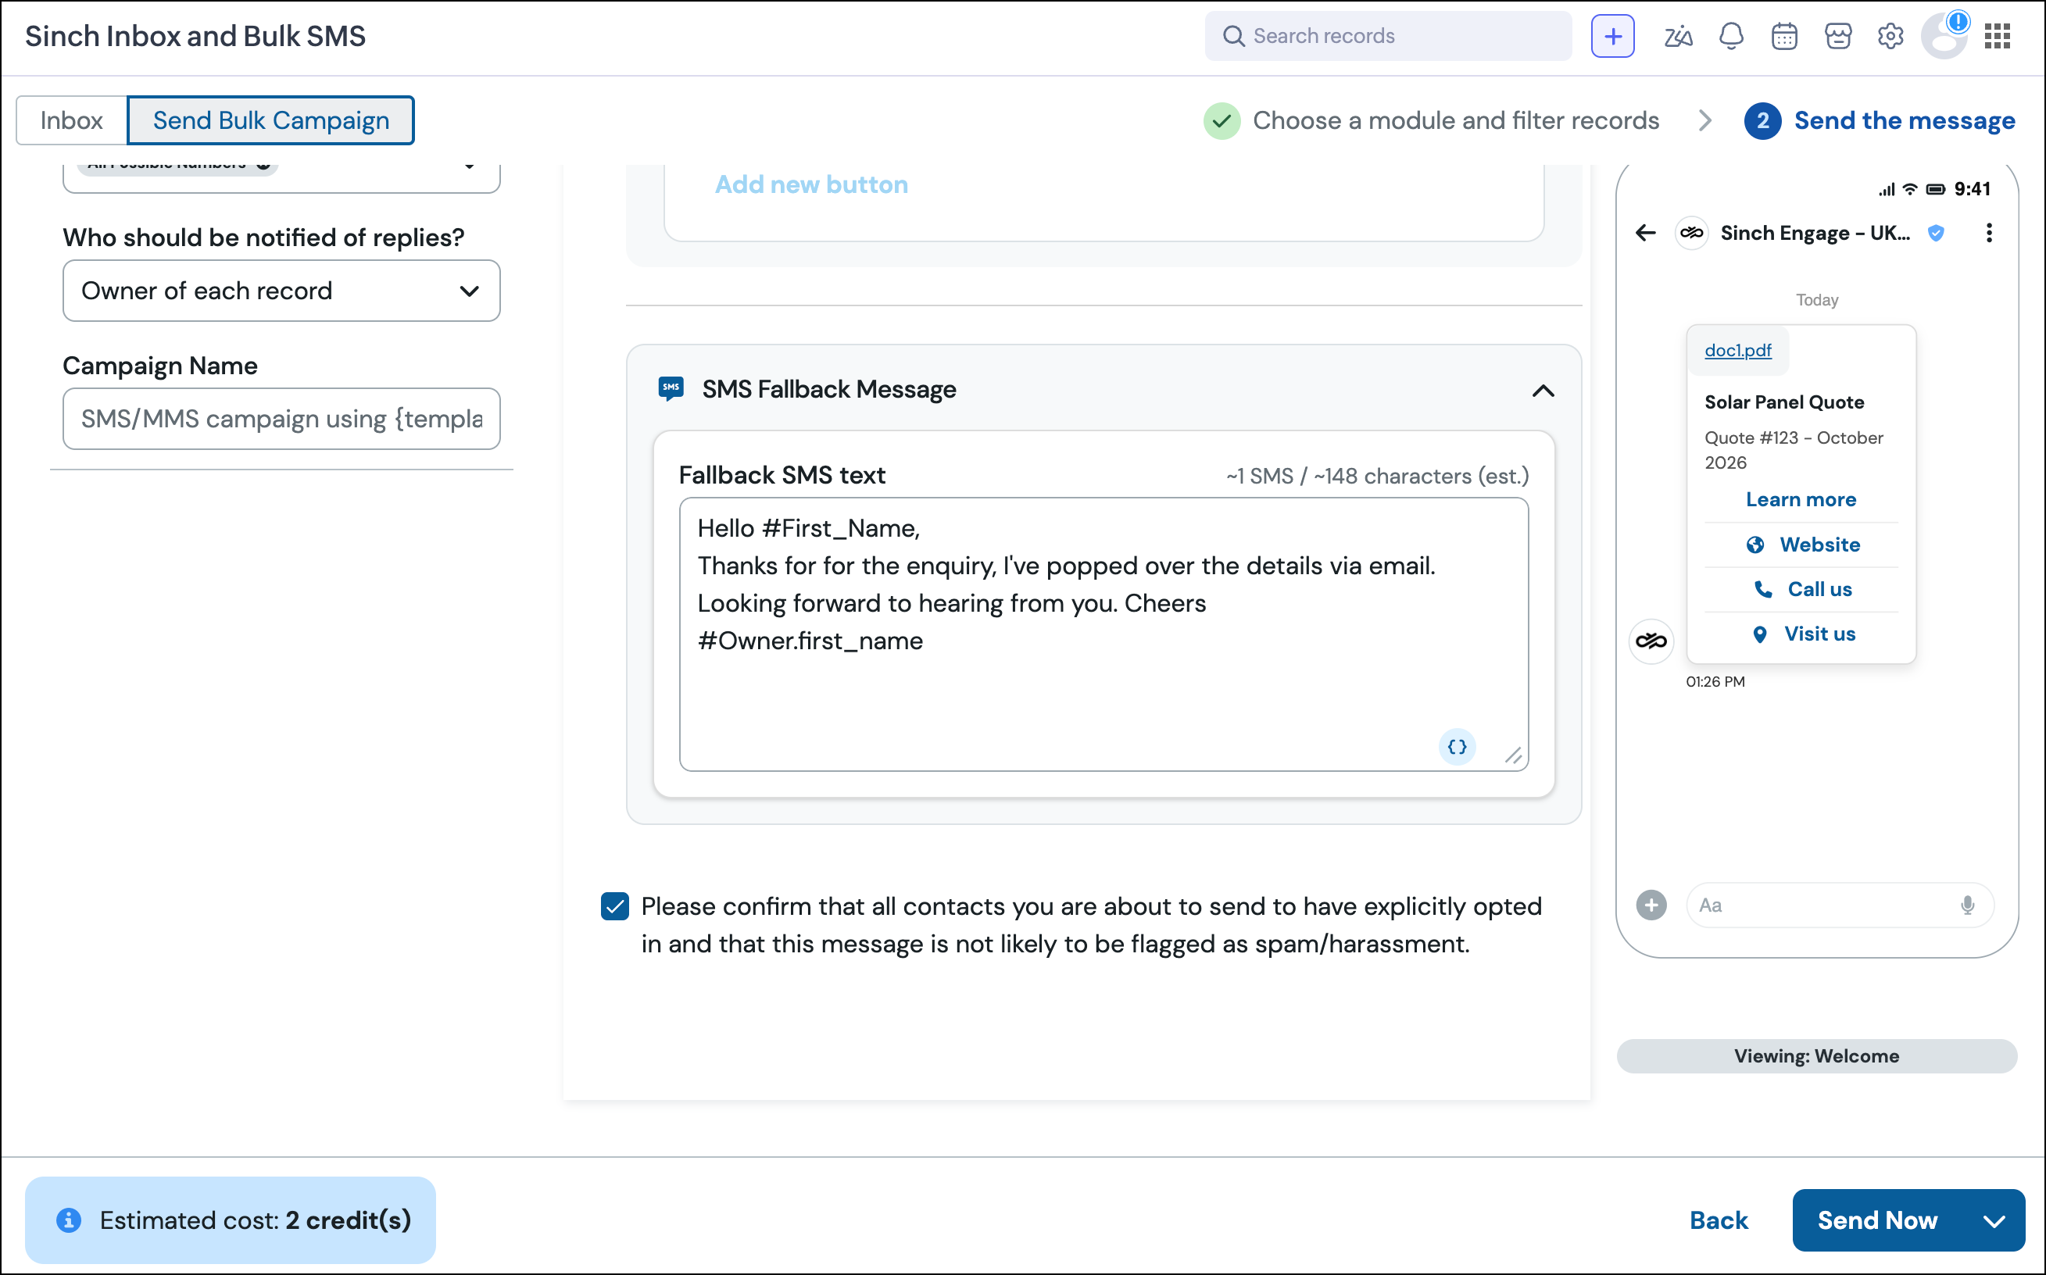Open the doc1.pdf link in preview
This screenshot has height=1275, width=2046.
coord(1737,350)
